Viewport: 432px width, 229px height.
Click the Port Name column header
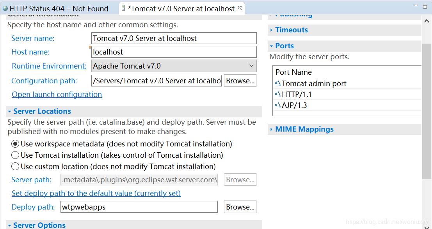click(x=294, y=72)
